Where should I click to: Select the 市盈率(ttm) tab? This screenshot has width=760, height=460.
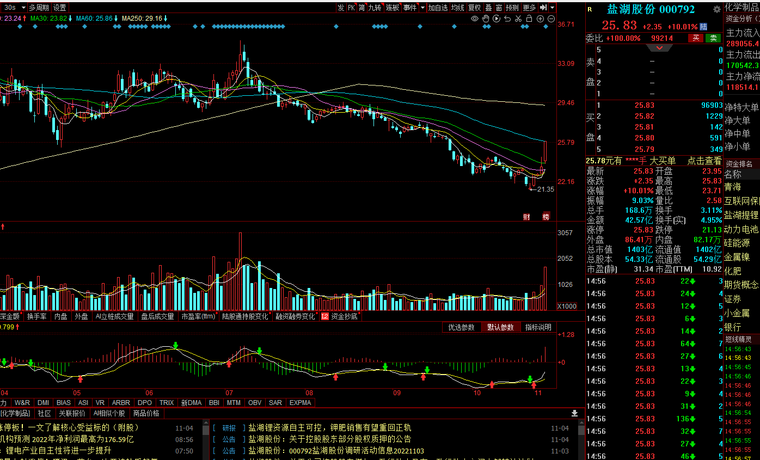click(199, 316)
